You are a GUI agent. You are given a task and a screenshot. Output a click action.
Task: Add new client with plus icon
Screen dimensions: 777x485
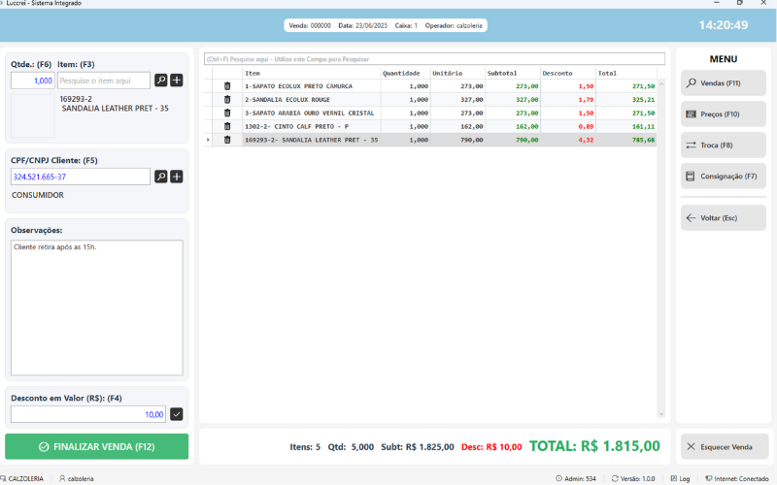click(177, 177)
